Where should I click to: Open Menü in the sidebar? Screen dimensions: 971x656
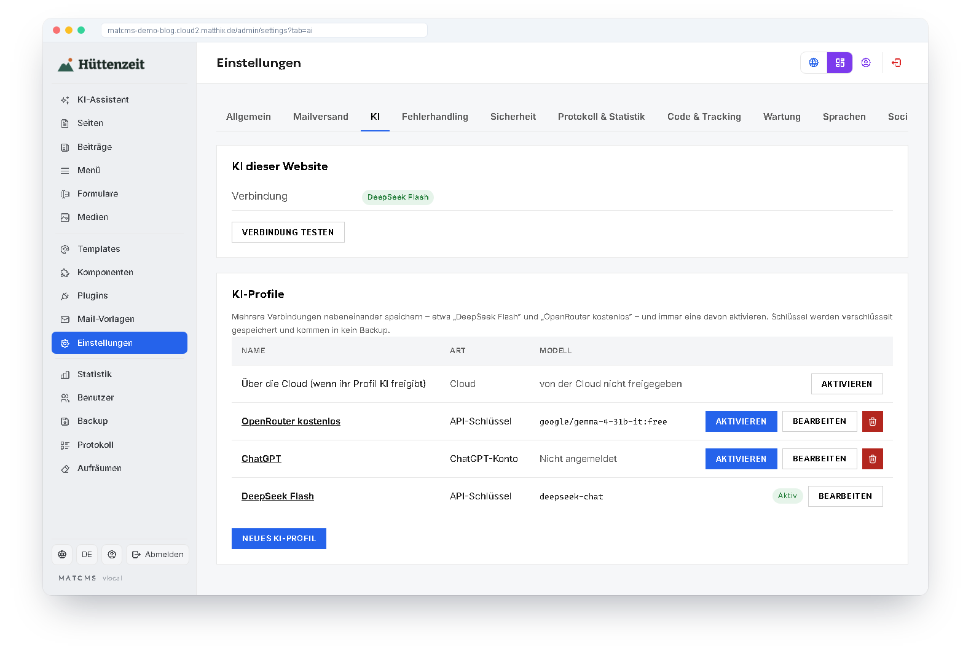click(119, 170)
